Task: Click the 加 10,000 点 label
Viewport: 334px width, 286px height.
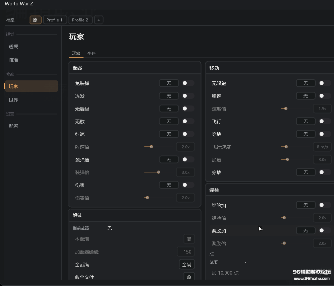Action: pos(225,273)
